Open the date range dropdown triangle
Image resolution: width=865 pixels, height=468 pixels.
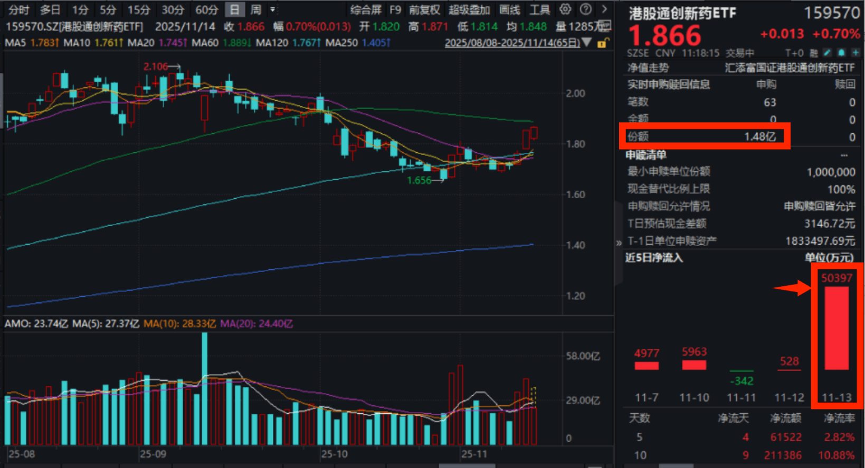(x=586, y=43)
